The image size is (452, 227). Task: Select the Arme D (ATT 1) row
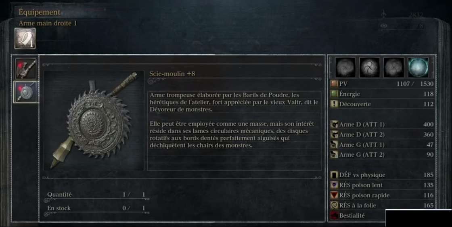(x=382, y=124)
